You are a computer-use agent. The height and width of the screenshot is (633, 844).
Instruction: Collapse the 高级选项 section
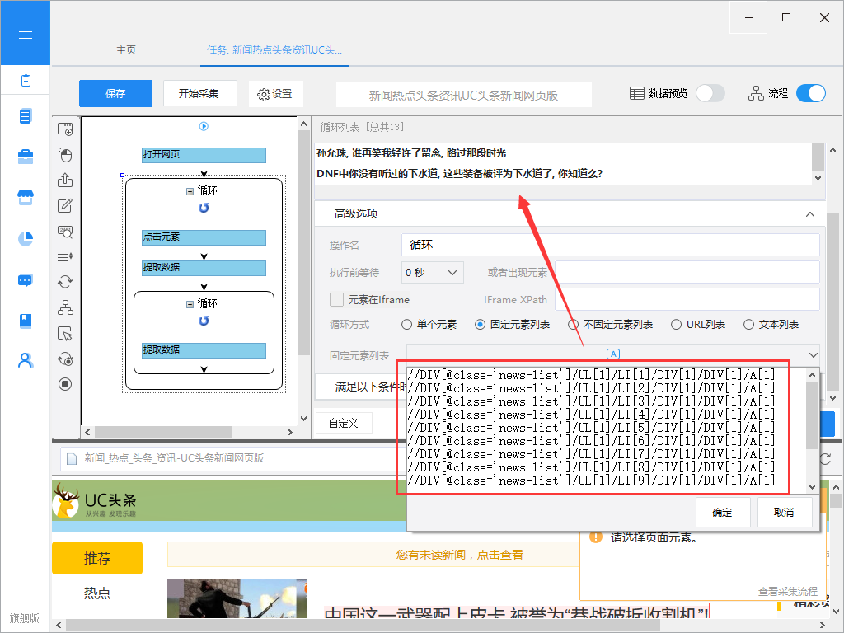pos(809,213)
